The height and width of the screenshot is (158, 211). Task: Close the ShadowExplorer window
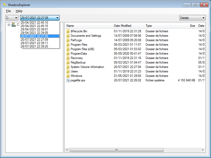coord(204,5)
